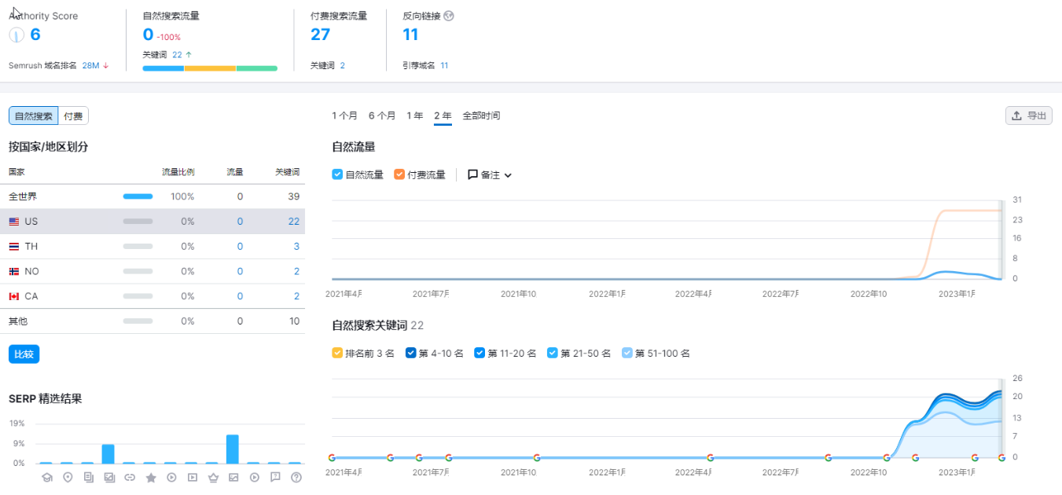The height and width of the screenshot is (495, 1062).
Task: Click the yellow segment of keyword distribution bar
Action: [210, 68]
